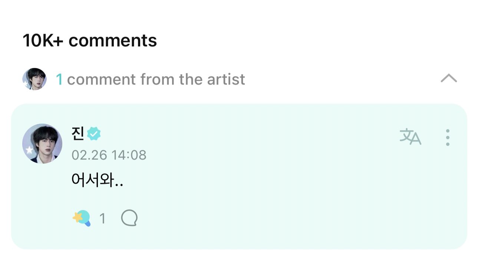The width and height of the screenshot is (478, 269).
Task: Click the teal artist comment count number
Action: pos(59,79)
